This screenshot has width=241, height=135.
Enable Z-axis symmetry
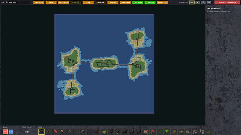click(x=203, y=3)
